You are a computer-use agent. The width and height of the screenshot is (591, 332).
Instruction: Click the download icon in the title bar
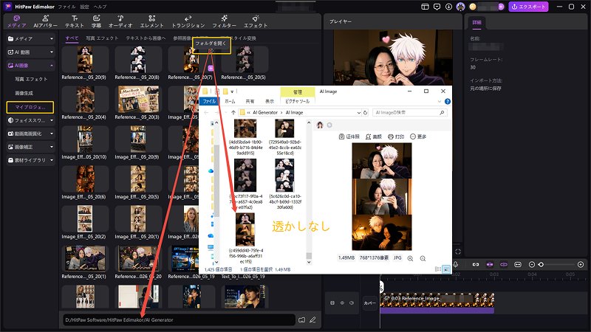448,7
